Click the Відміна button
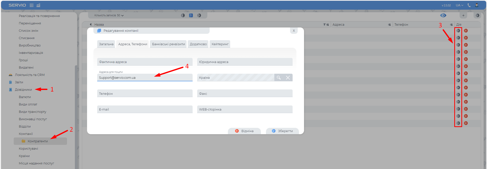 point(244,131)
